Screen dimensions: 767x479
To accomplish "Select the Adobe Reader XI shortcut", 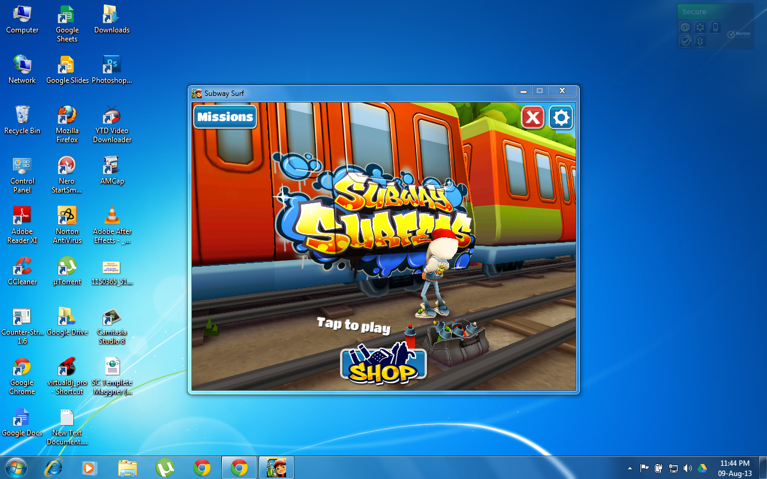I will click(22, 225).
